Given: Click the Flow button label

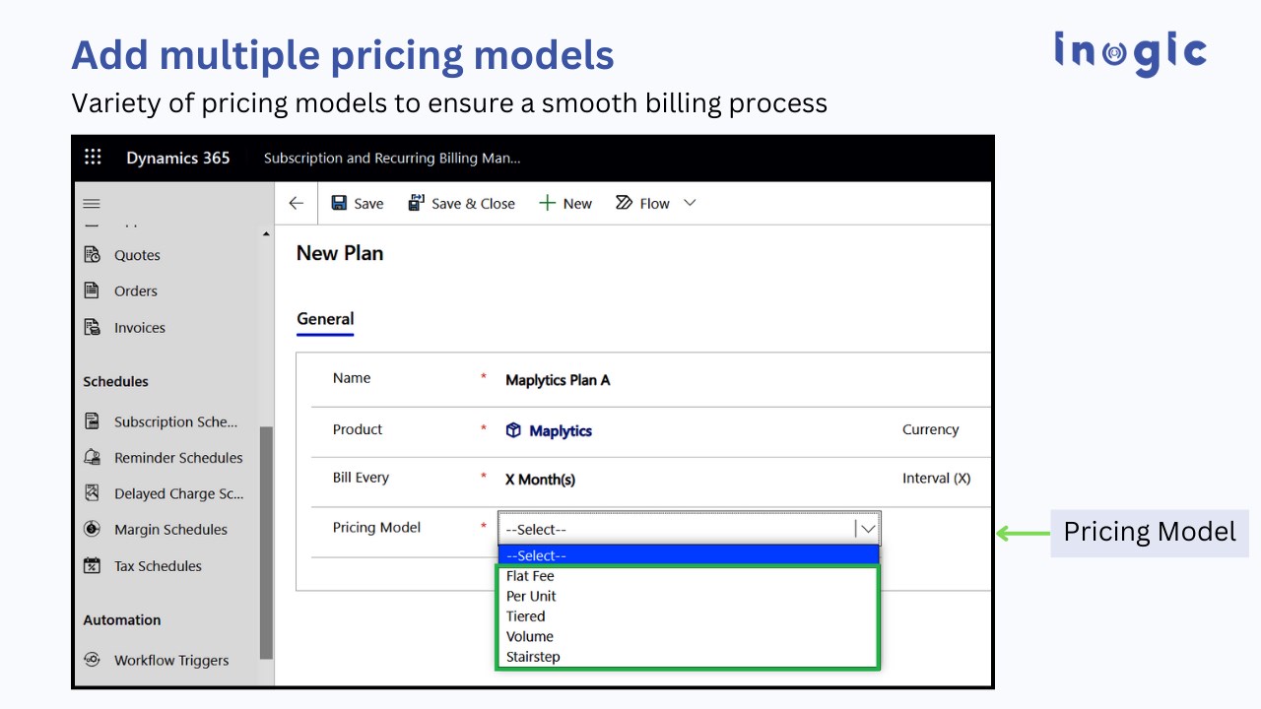Looking at the screenshot, I should (654, 204).
